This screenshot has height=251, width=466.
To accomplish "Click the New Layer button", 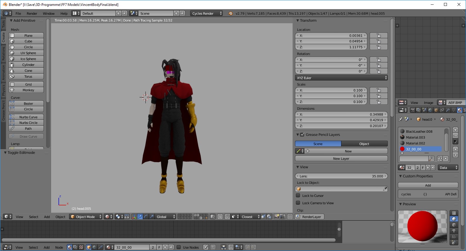I will click(341, 159).
